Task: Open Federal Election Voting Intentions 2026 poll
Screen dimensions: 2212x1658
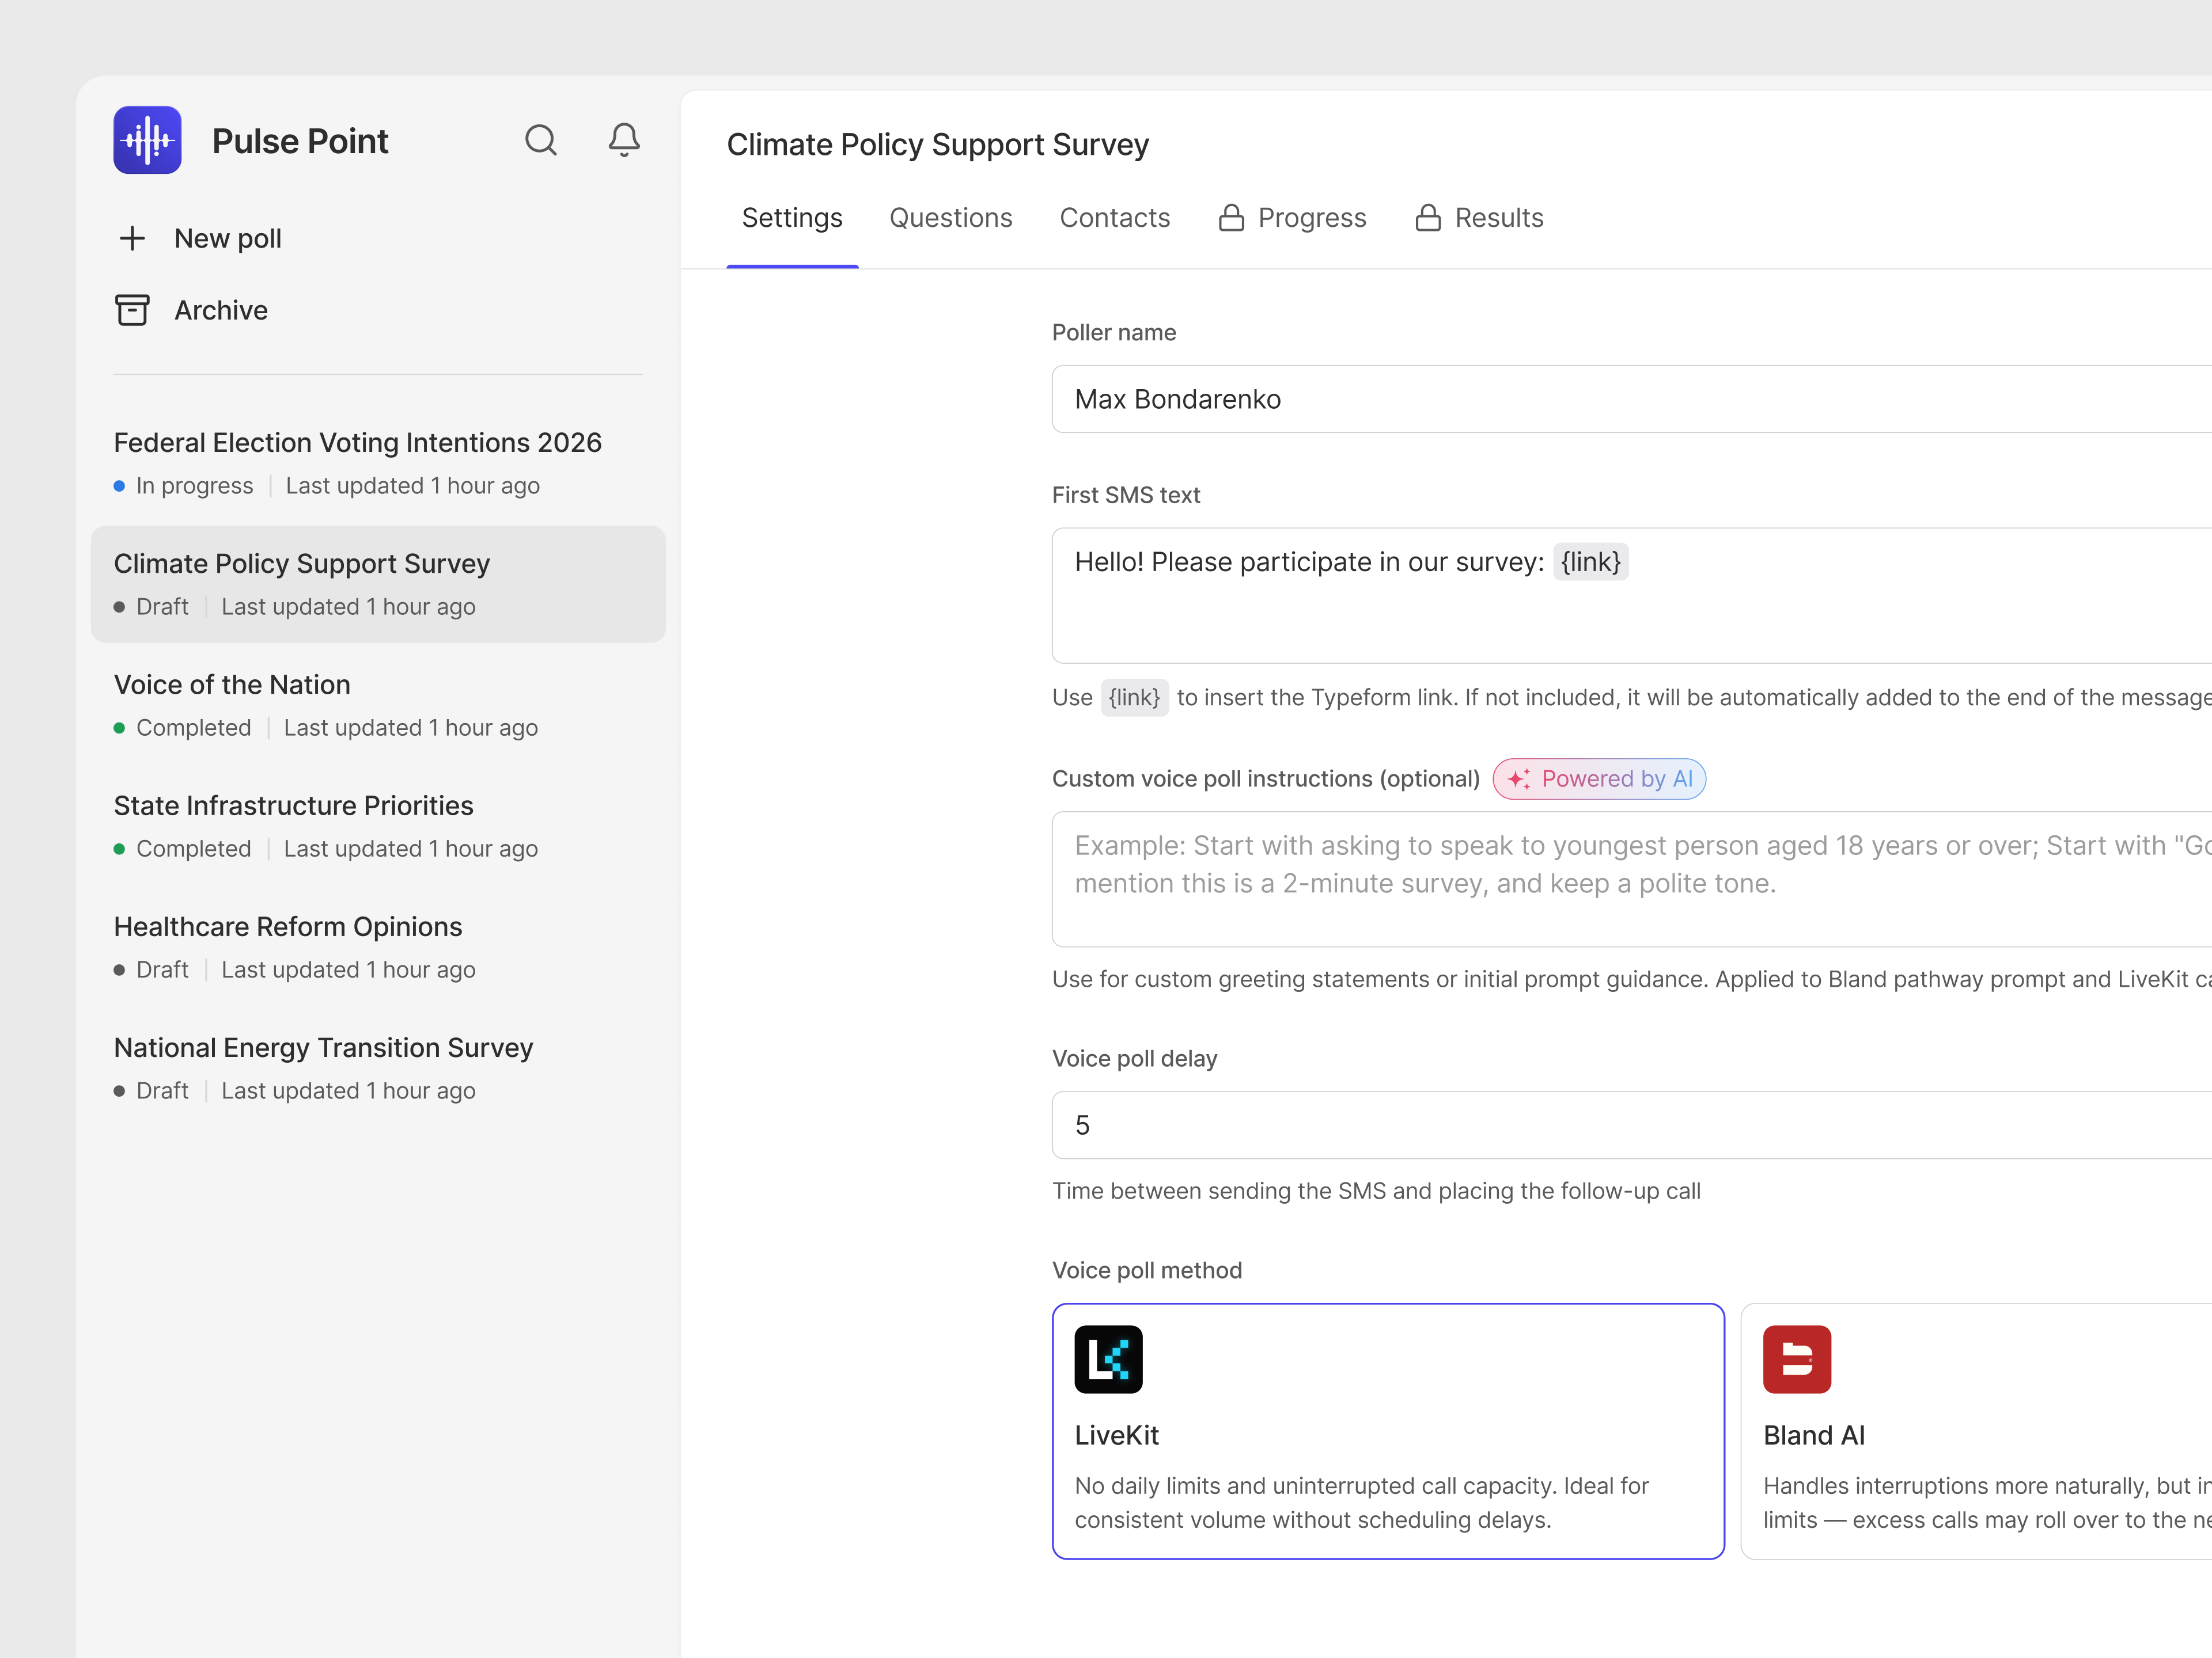Action: tap(378, 463)
